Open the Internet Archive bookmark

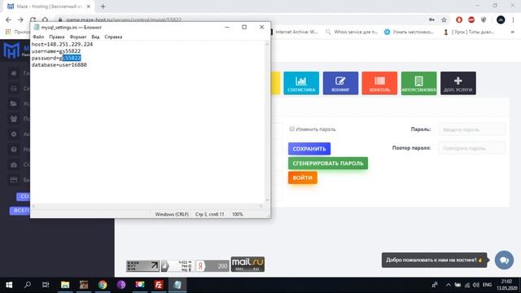tap(294, 32)
